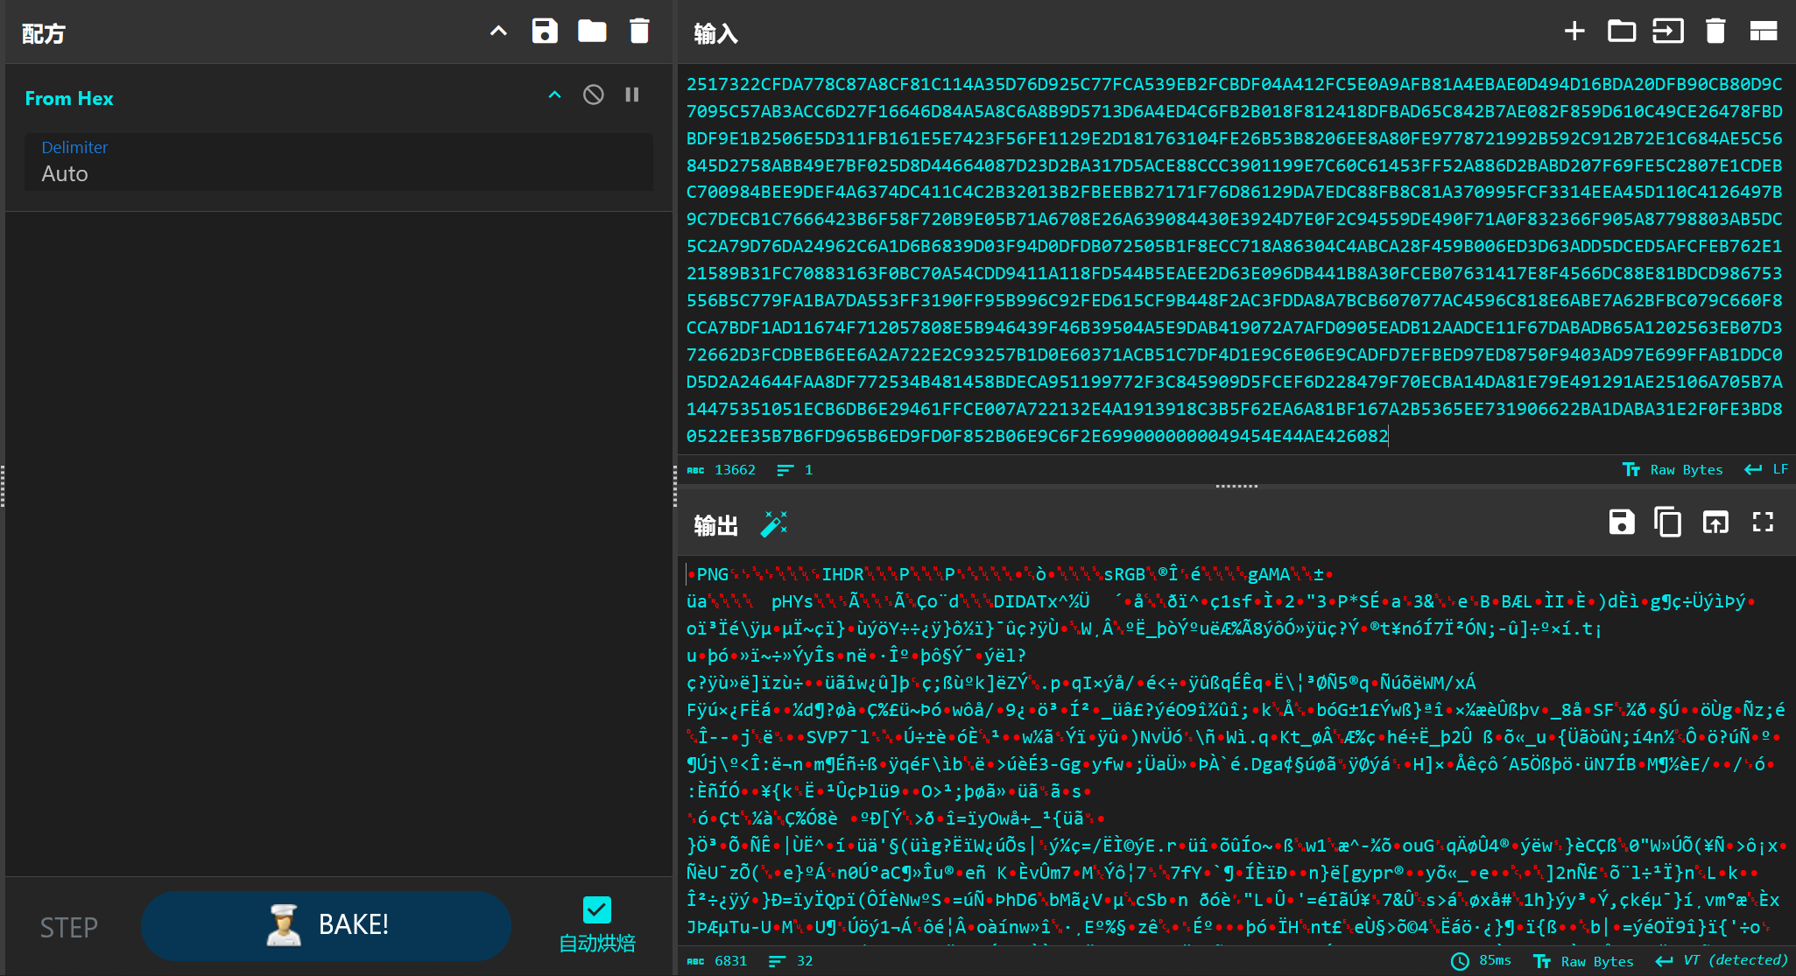Image resolution: width=1796 pixels, height=976 pixels.
Task: Save output to file
Action: click(x=1621, y=523)
